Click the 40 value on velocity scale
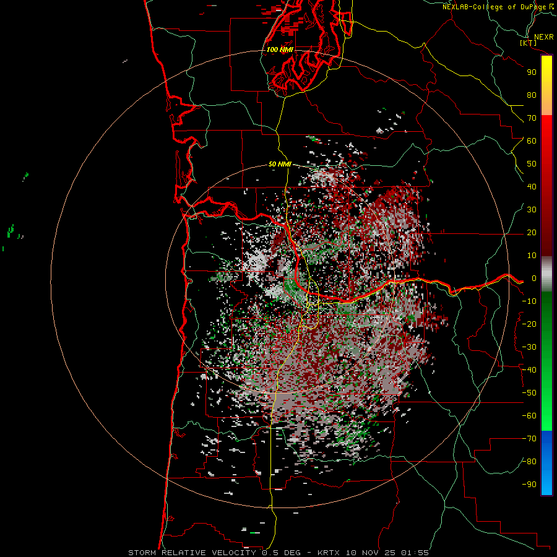557x557 pixels. [x=532, y=187]
